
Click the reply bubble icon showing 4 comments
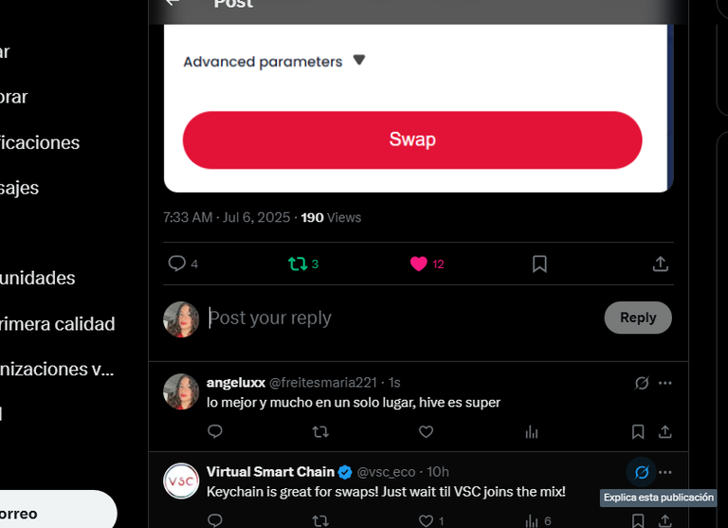click(177, 264)
